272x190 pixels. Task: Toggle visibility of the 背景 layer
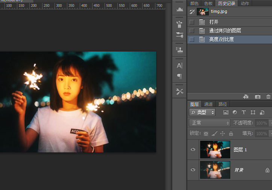[x=193, y=170]
